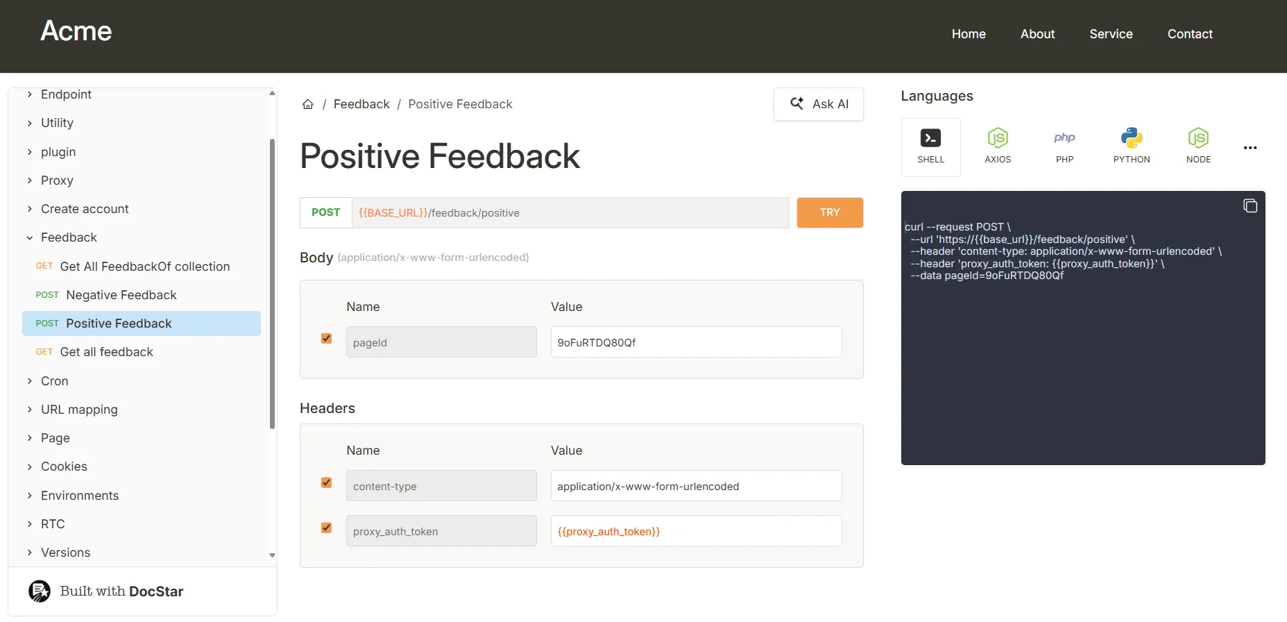Click the sidebar vertical scrollbar

[272, 285]
